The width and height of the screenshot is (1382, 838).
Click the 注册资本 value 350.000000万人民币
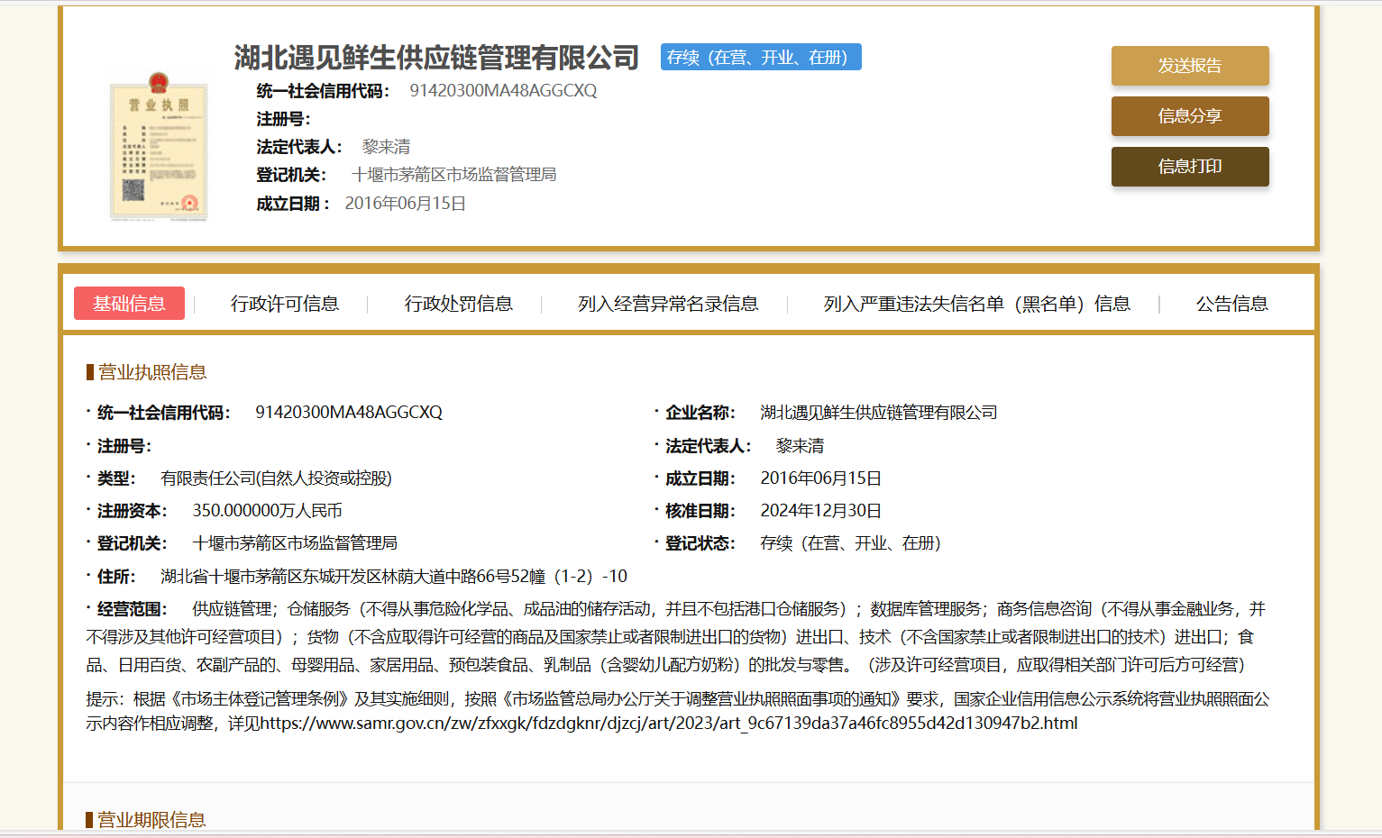click(x=267, y=511)
